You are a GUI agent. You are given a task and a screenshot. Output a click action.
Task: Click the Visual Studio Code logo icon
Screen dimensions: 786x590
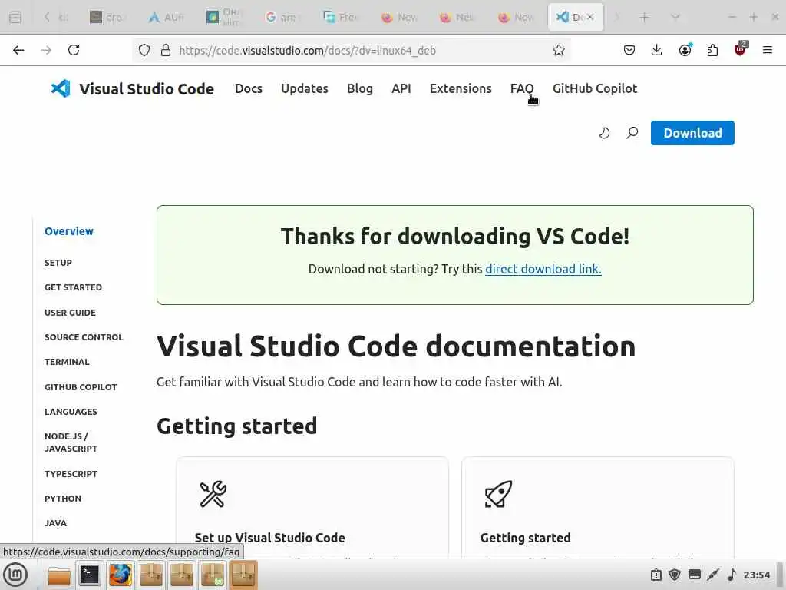61,89
